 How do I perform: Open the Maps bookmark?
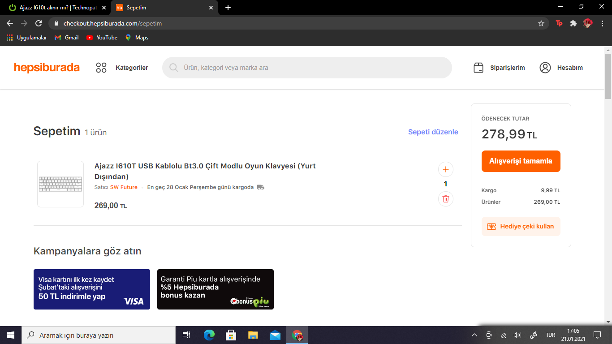(137, 38)
